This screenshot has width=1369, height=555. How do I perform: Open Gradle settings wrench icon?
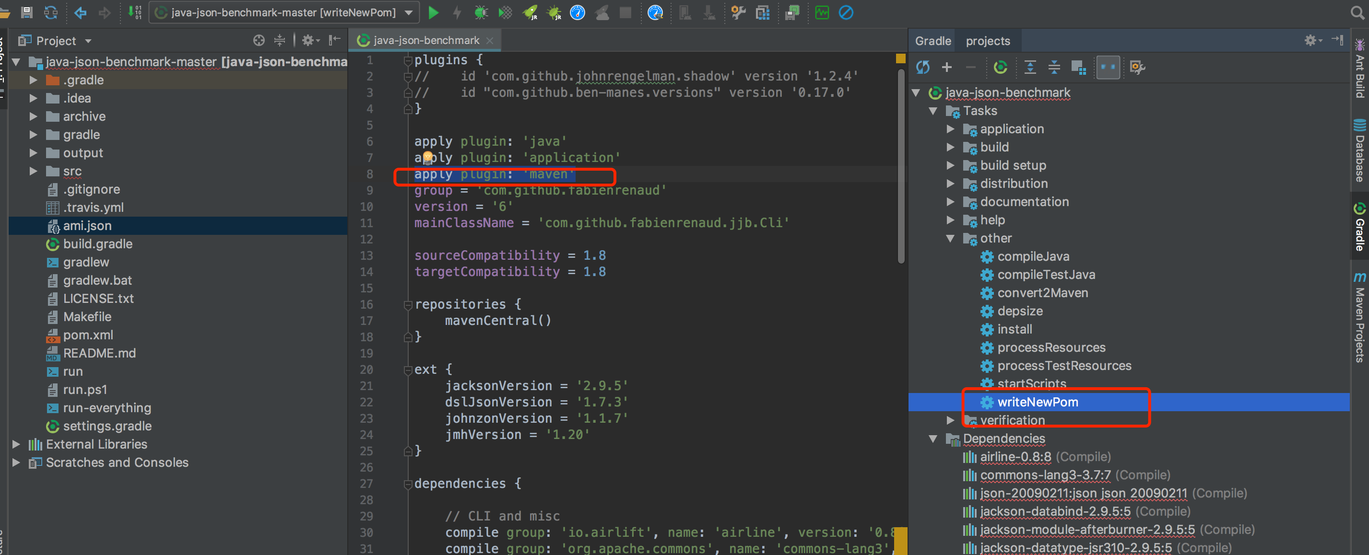(x=1137, y=67)
